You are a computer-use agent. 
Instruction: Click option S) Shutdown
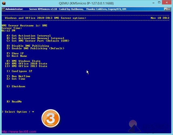coord(16,86)
